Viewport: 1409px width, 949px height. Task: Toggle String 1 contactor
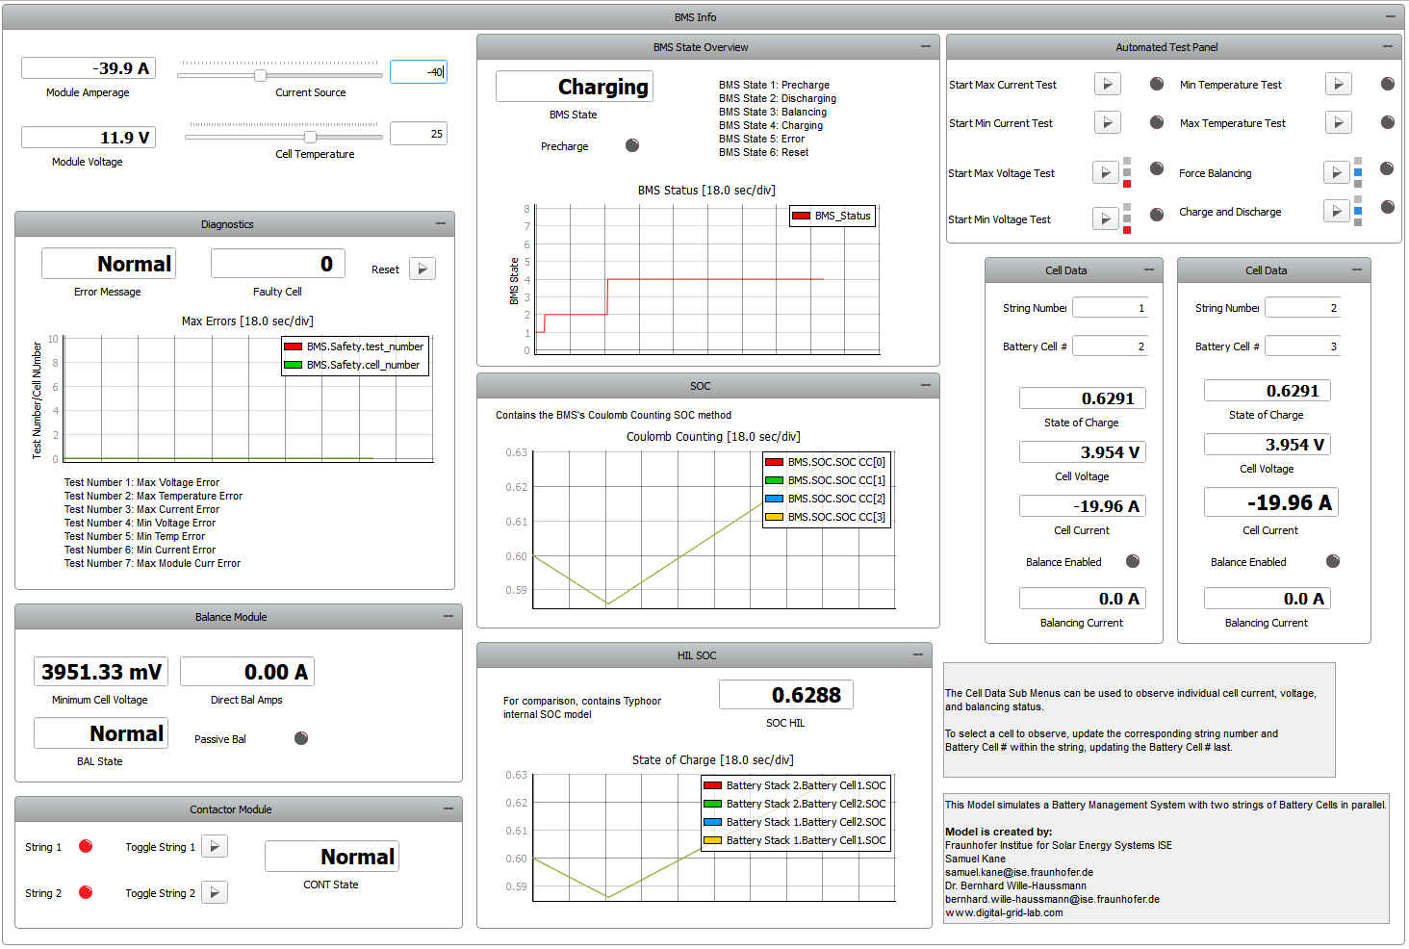(x=214, y=847)
